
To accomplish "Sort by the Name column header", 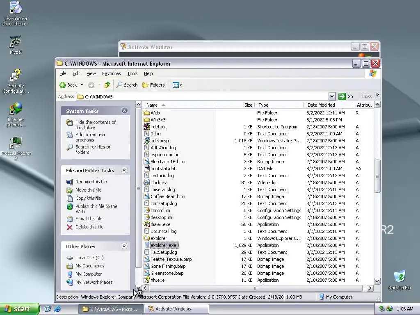I will (178, 105).
